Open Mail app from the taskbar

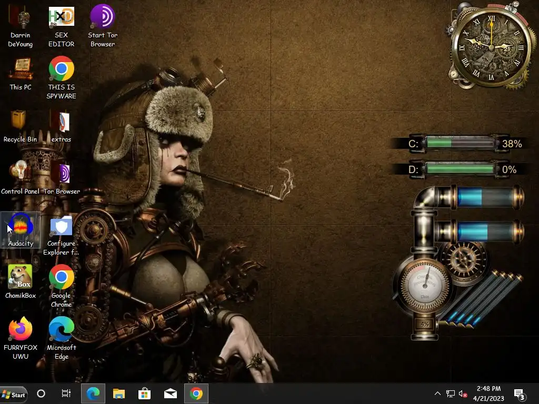coord(171,393)
